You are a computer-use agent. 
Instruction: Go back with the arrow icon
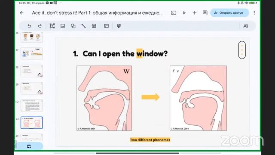click(x=21, y=13)
